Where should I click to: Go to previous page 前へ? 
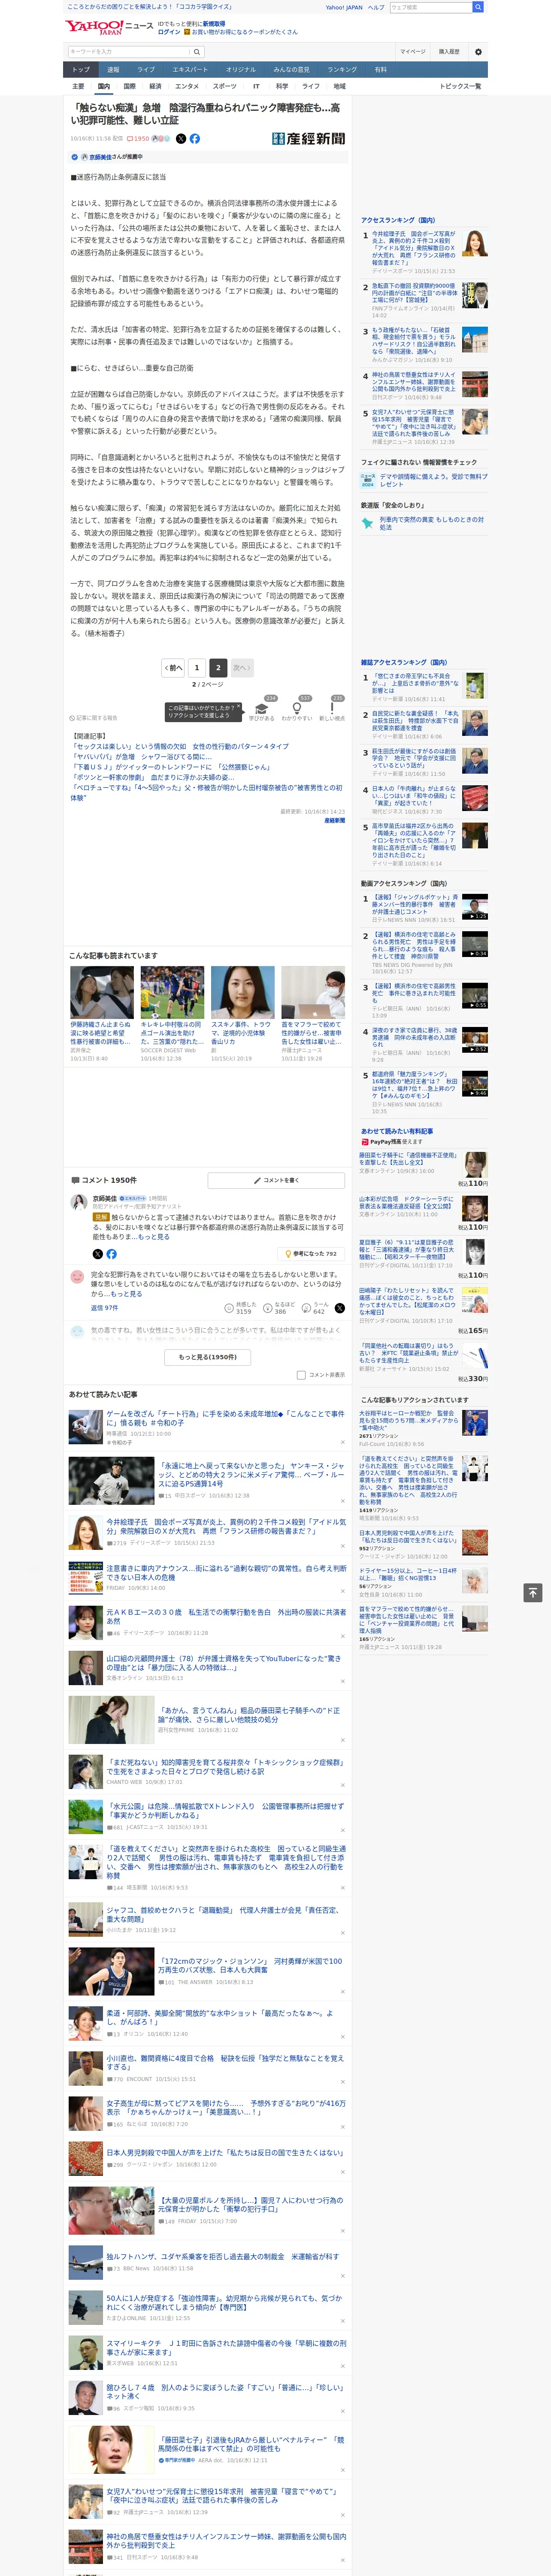173,667
